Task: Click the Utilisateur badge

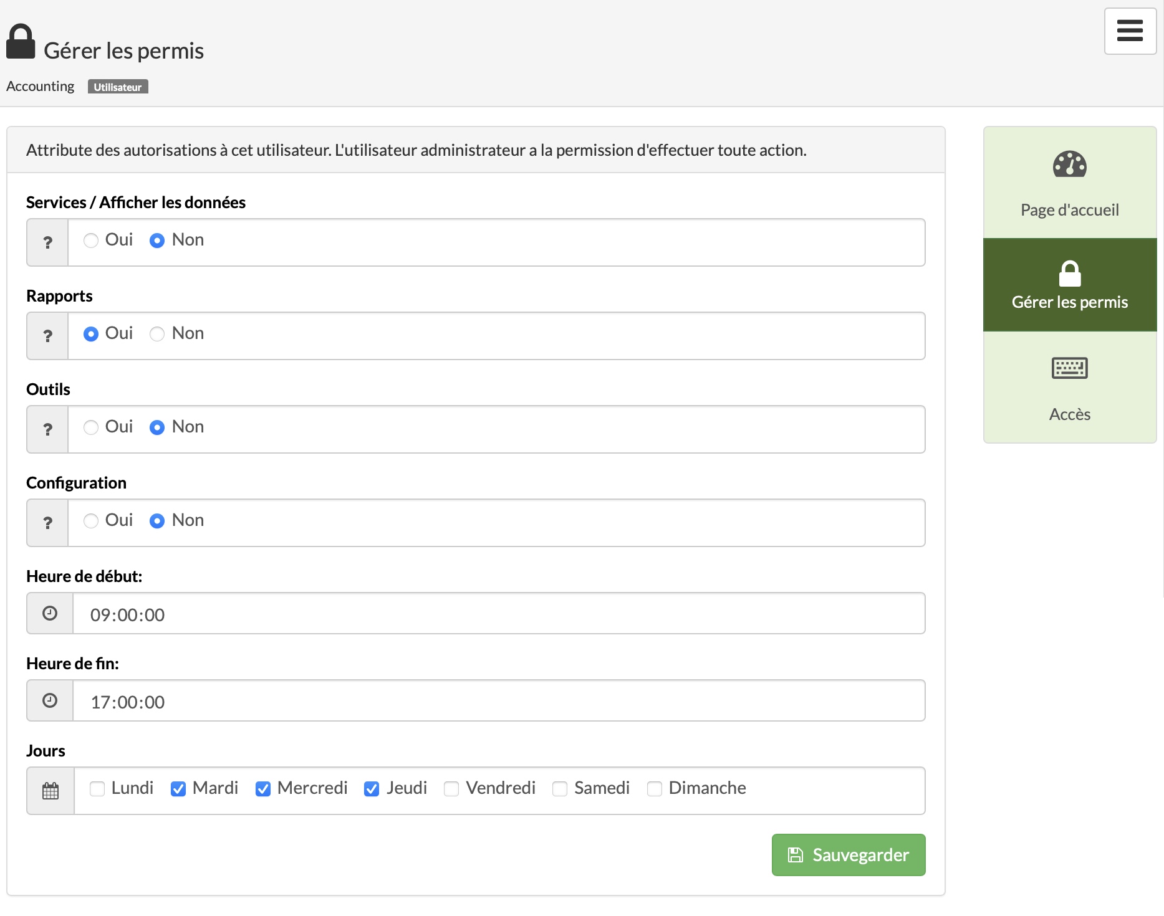Action: point(118,87)
